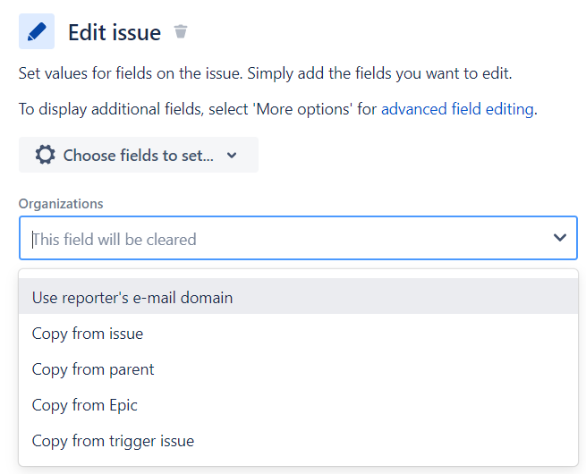The width and height of the screenshot is (586, 474).
Task: Click the quoted 'More options' text
Action: 303,109
